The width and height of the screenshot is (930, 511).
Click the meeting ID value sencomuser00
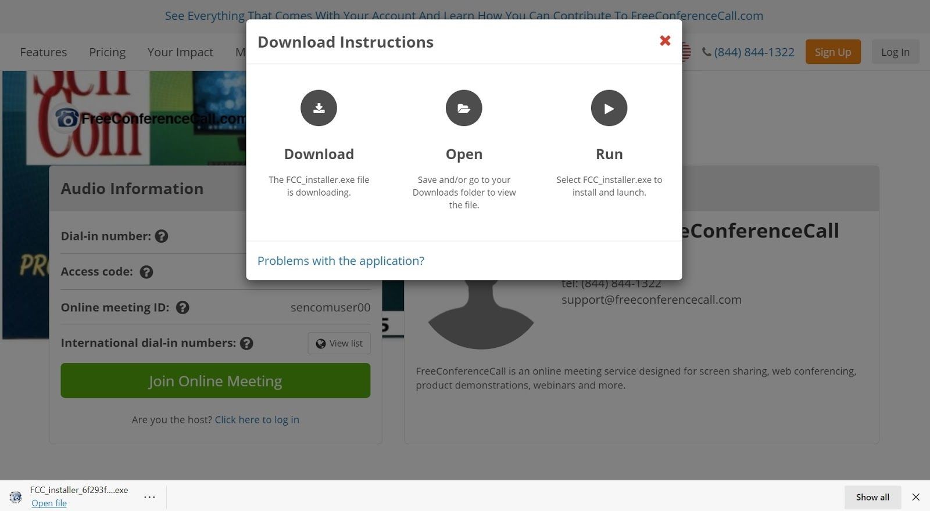(330, 308)
